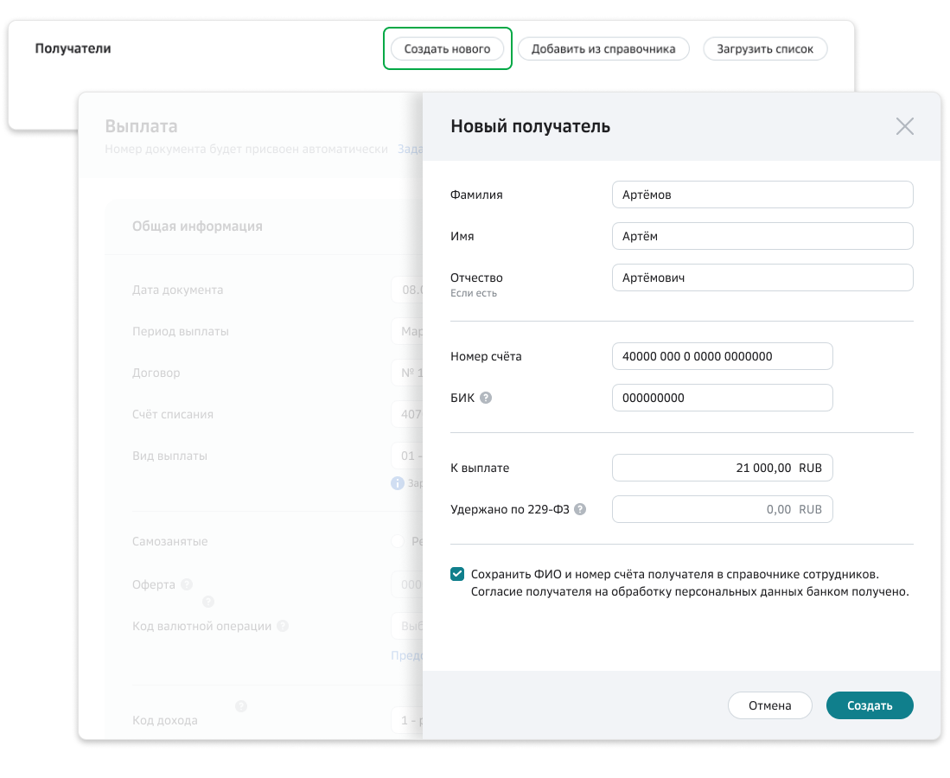This screenshot has height=778, width=950.
Task: Click help icon beside Код валютной операции
Action: 283,626
